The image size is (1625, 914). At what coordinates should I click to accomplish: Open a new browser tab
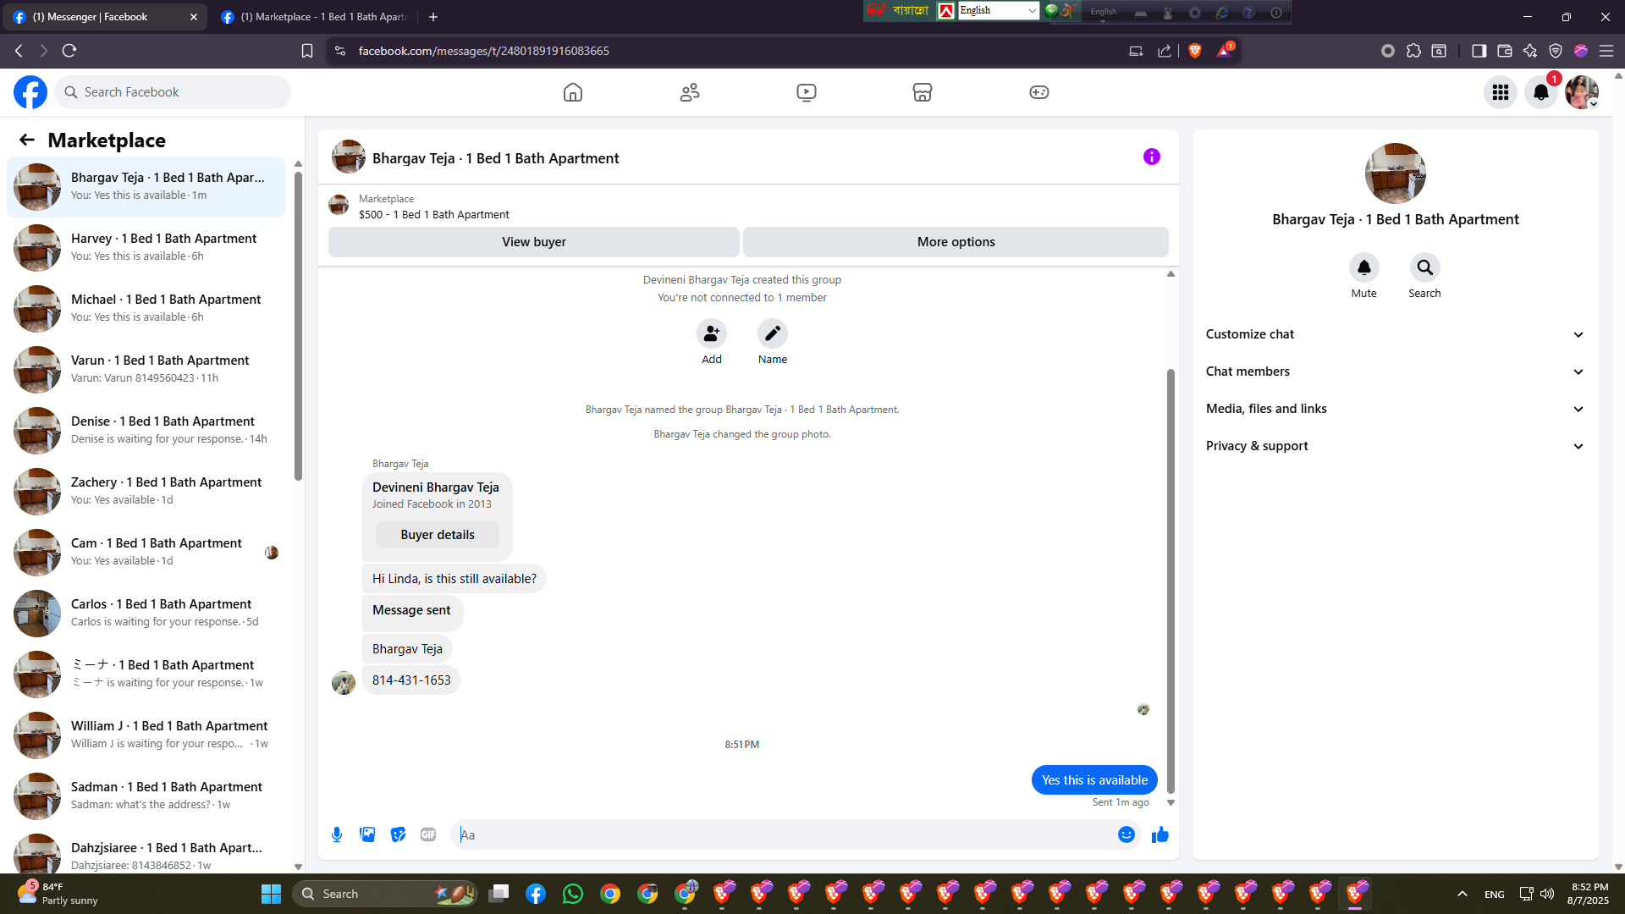[433, 17]
